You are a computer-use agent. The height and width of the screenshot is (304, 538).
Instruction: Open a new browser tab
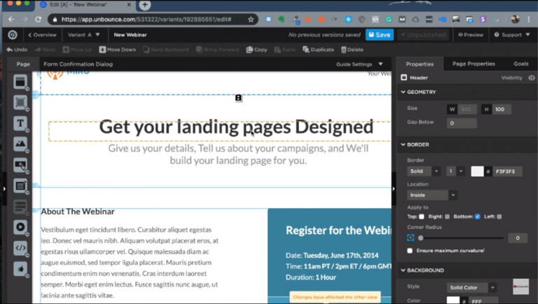[x=145, y=5]
